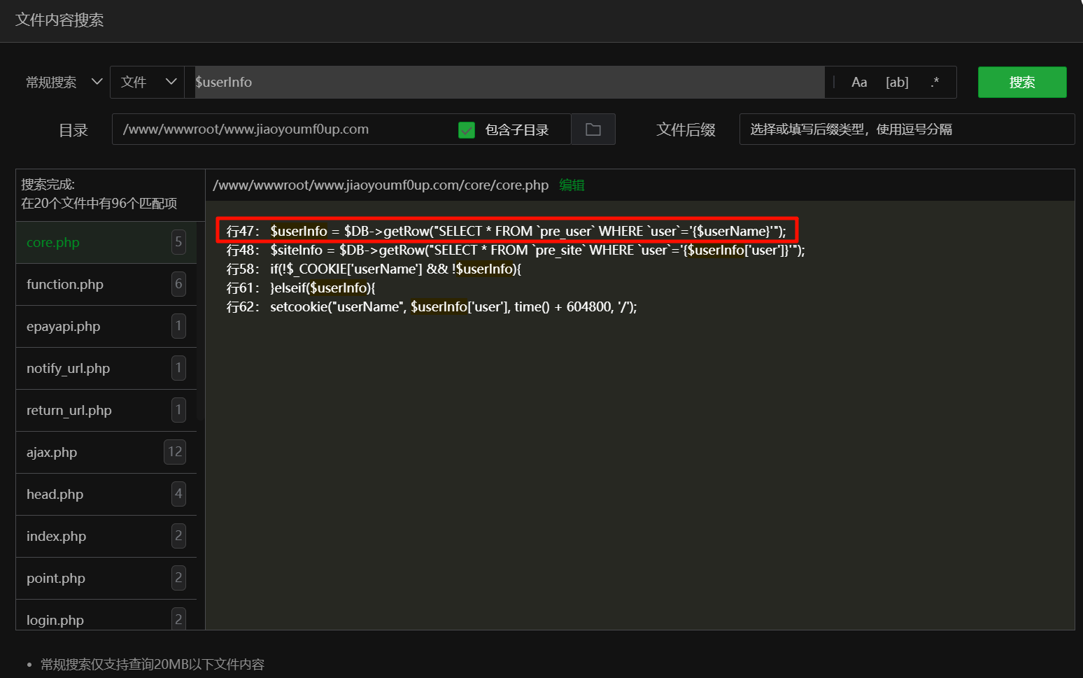Screen dimensions: 1083x678
Task: Open the 文件 type dropdown
Action: (x=148, y=83)
